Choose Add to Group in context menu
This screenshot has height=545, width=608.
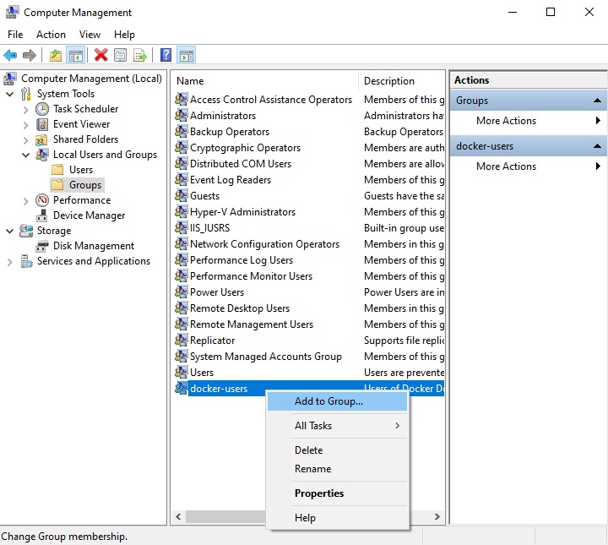[328, 401]
